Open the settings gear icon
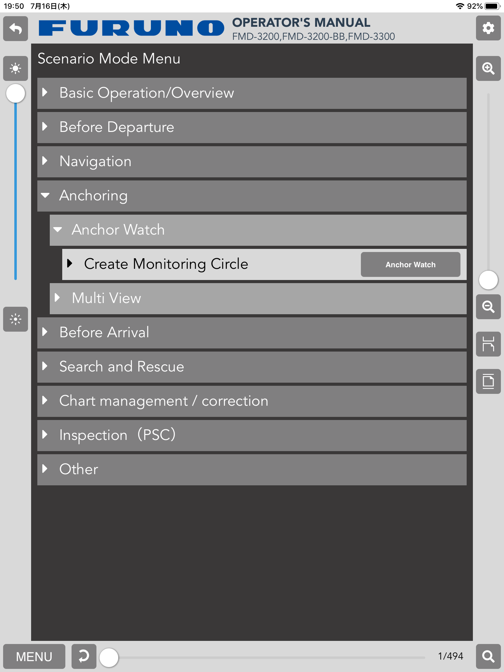Image resolution: width=504 pixels, height=672 pixels. (488, 28)
